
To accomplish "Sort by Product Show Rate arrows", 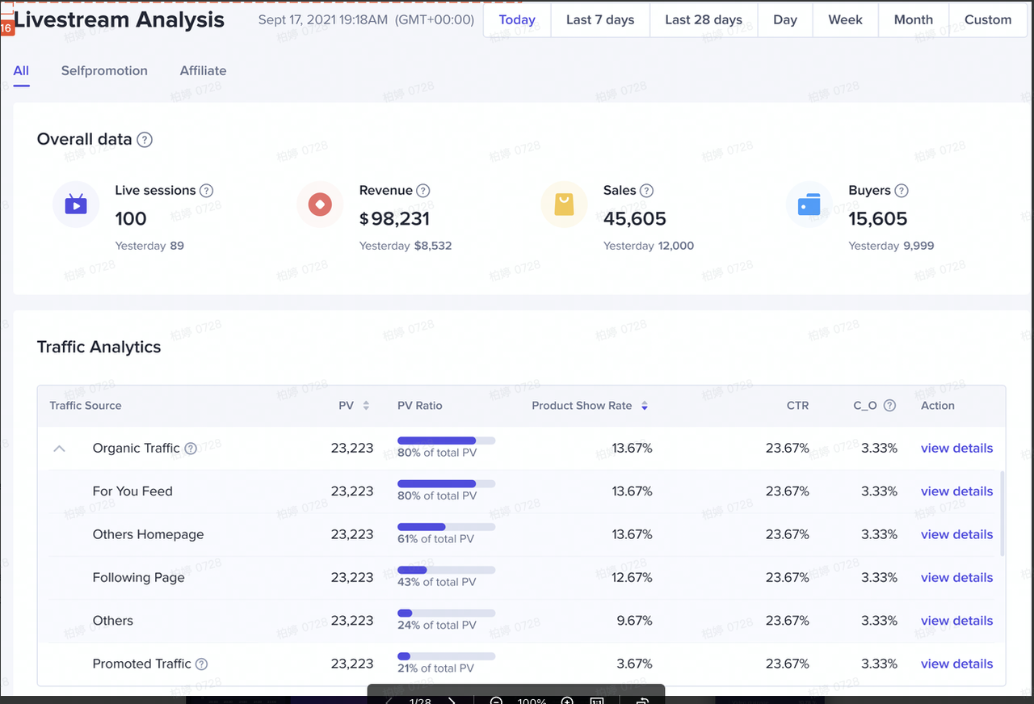I will click(645, 406).
